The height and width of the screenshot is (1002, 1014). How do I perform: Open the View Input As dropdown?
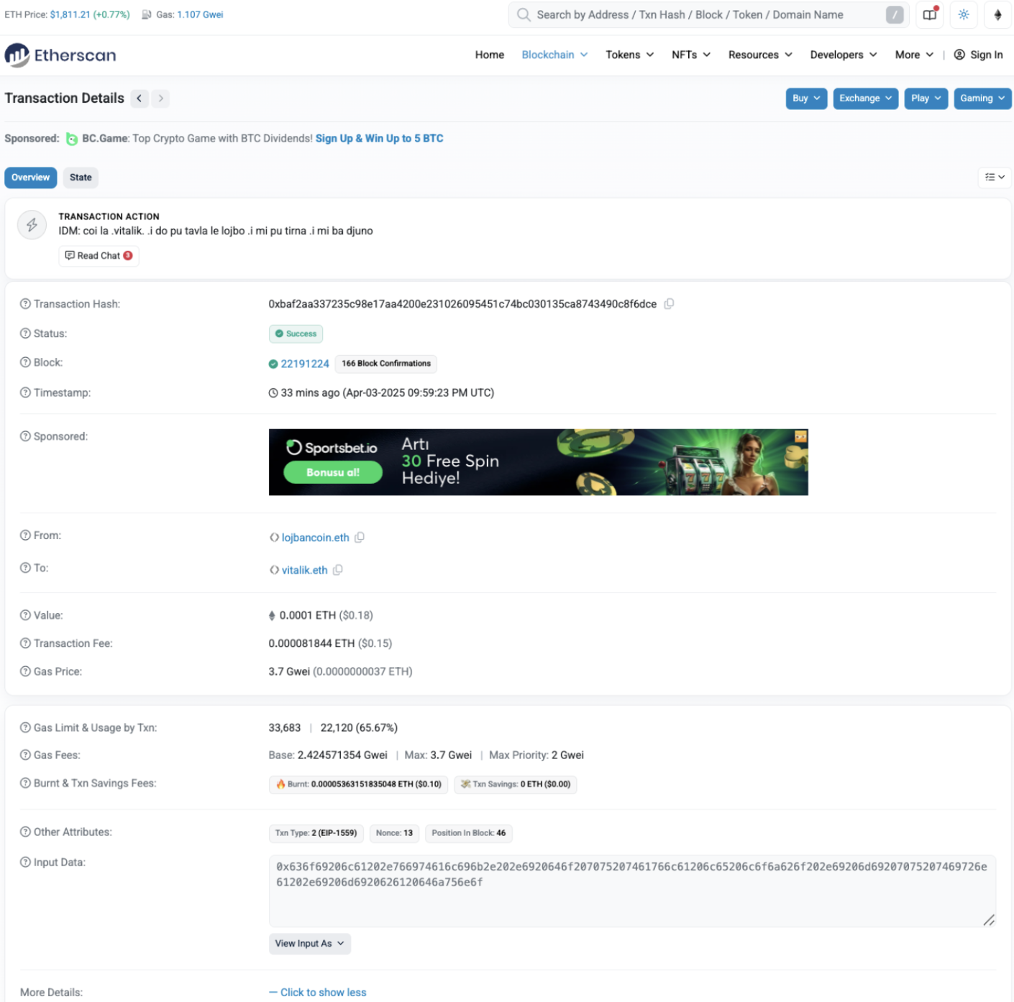tap(310, 944)
